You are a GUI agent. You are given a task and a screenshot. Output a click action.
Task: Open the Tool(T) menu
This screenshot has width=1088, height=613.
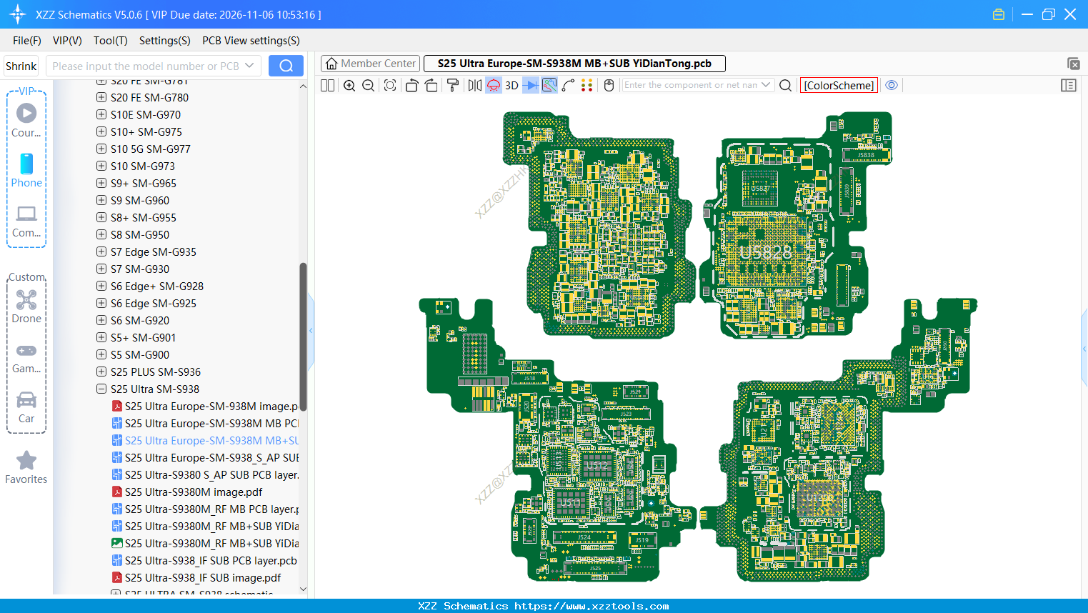click(111, 41)
